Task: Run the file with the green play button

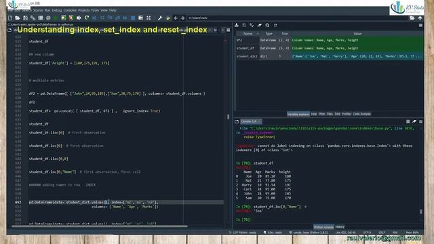Action: 56,18
